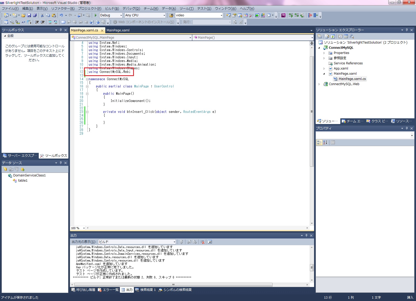The height and width of the screenshot is (301, 416).
Task: Click the Increase Indent icon
Action: point(42,22)
